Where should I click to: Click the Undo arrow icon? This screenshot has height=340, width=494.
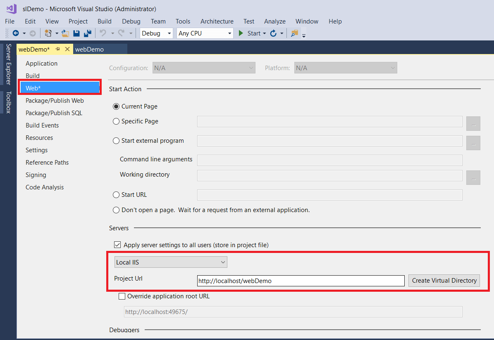click(x=103, y=33)
